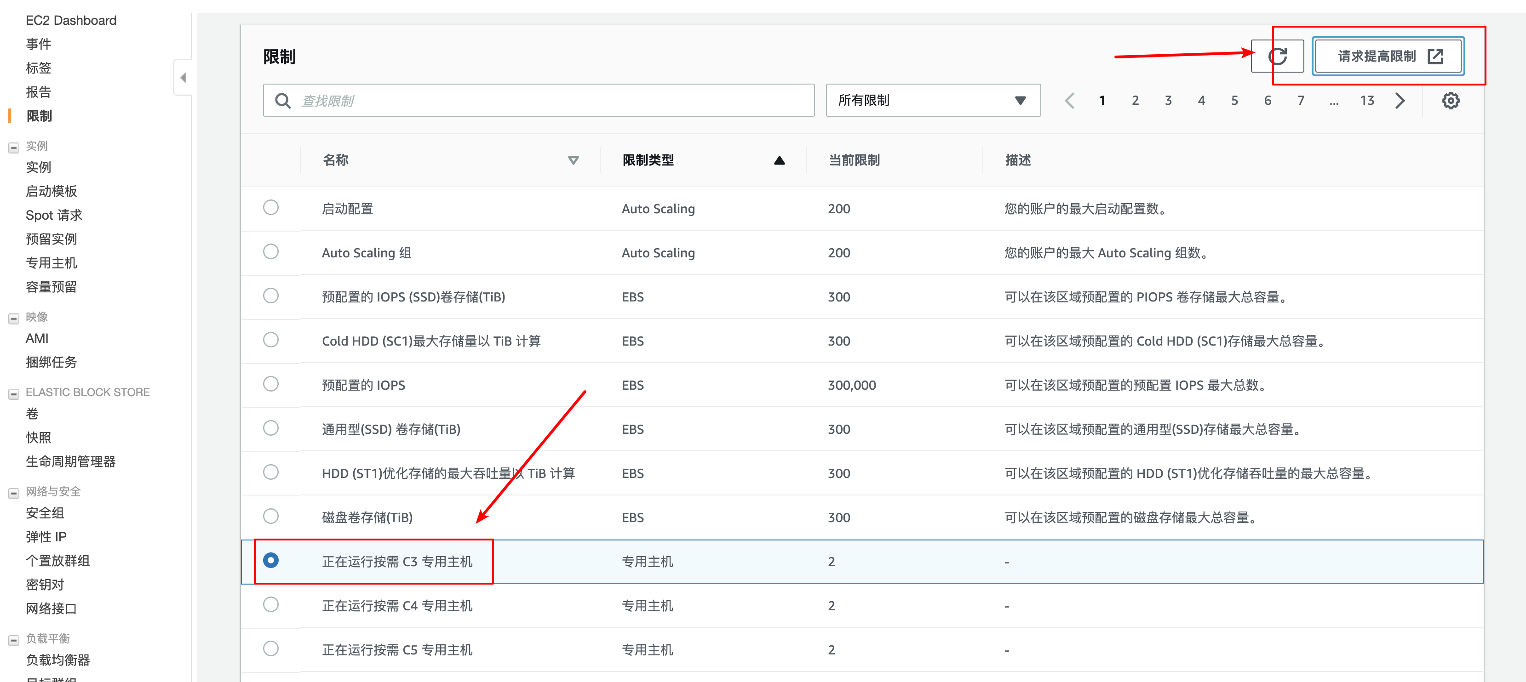Screen dimensions: 1526x682
Task: Select the 启动配置 radio button
Action: pyautogui.click(x=271, y=207)
